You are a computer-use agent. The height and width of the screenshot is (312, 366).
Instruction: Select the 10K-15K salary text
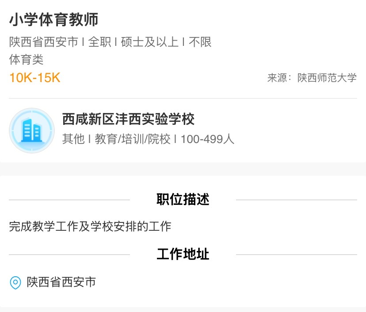(34, 78)
